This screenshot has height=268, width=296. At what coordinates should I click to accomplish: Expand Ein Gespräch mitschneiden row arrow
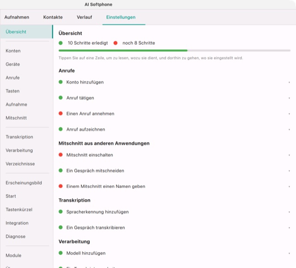pos(289,171)
